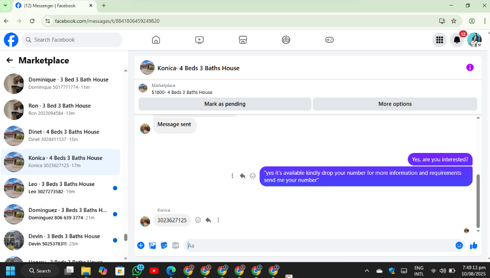
Task: Go back in browser history
Action: point(6,21)
